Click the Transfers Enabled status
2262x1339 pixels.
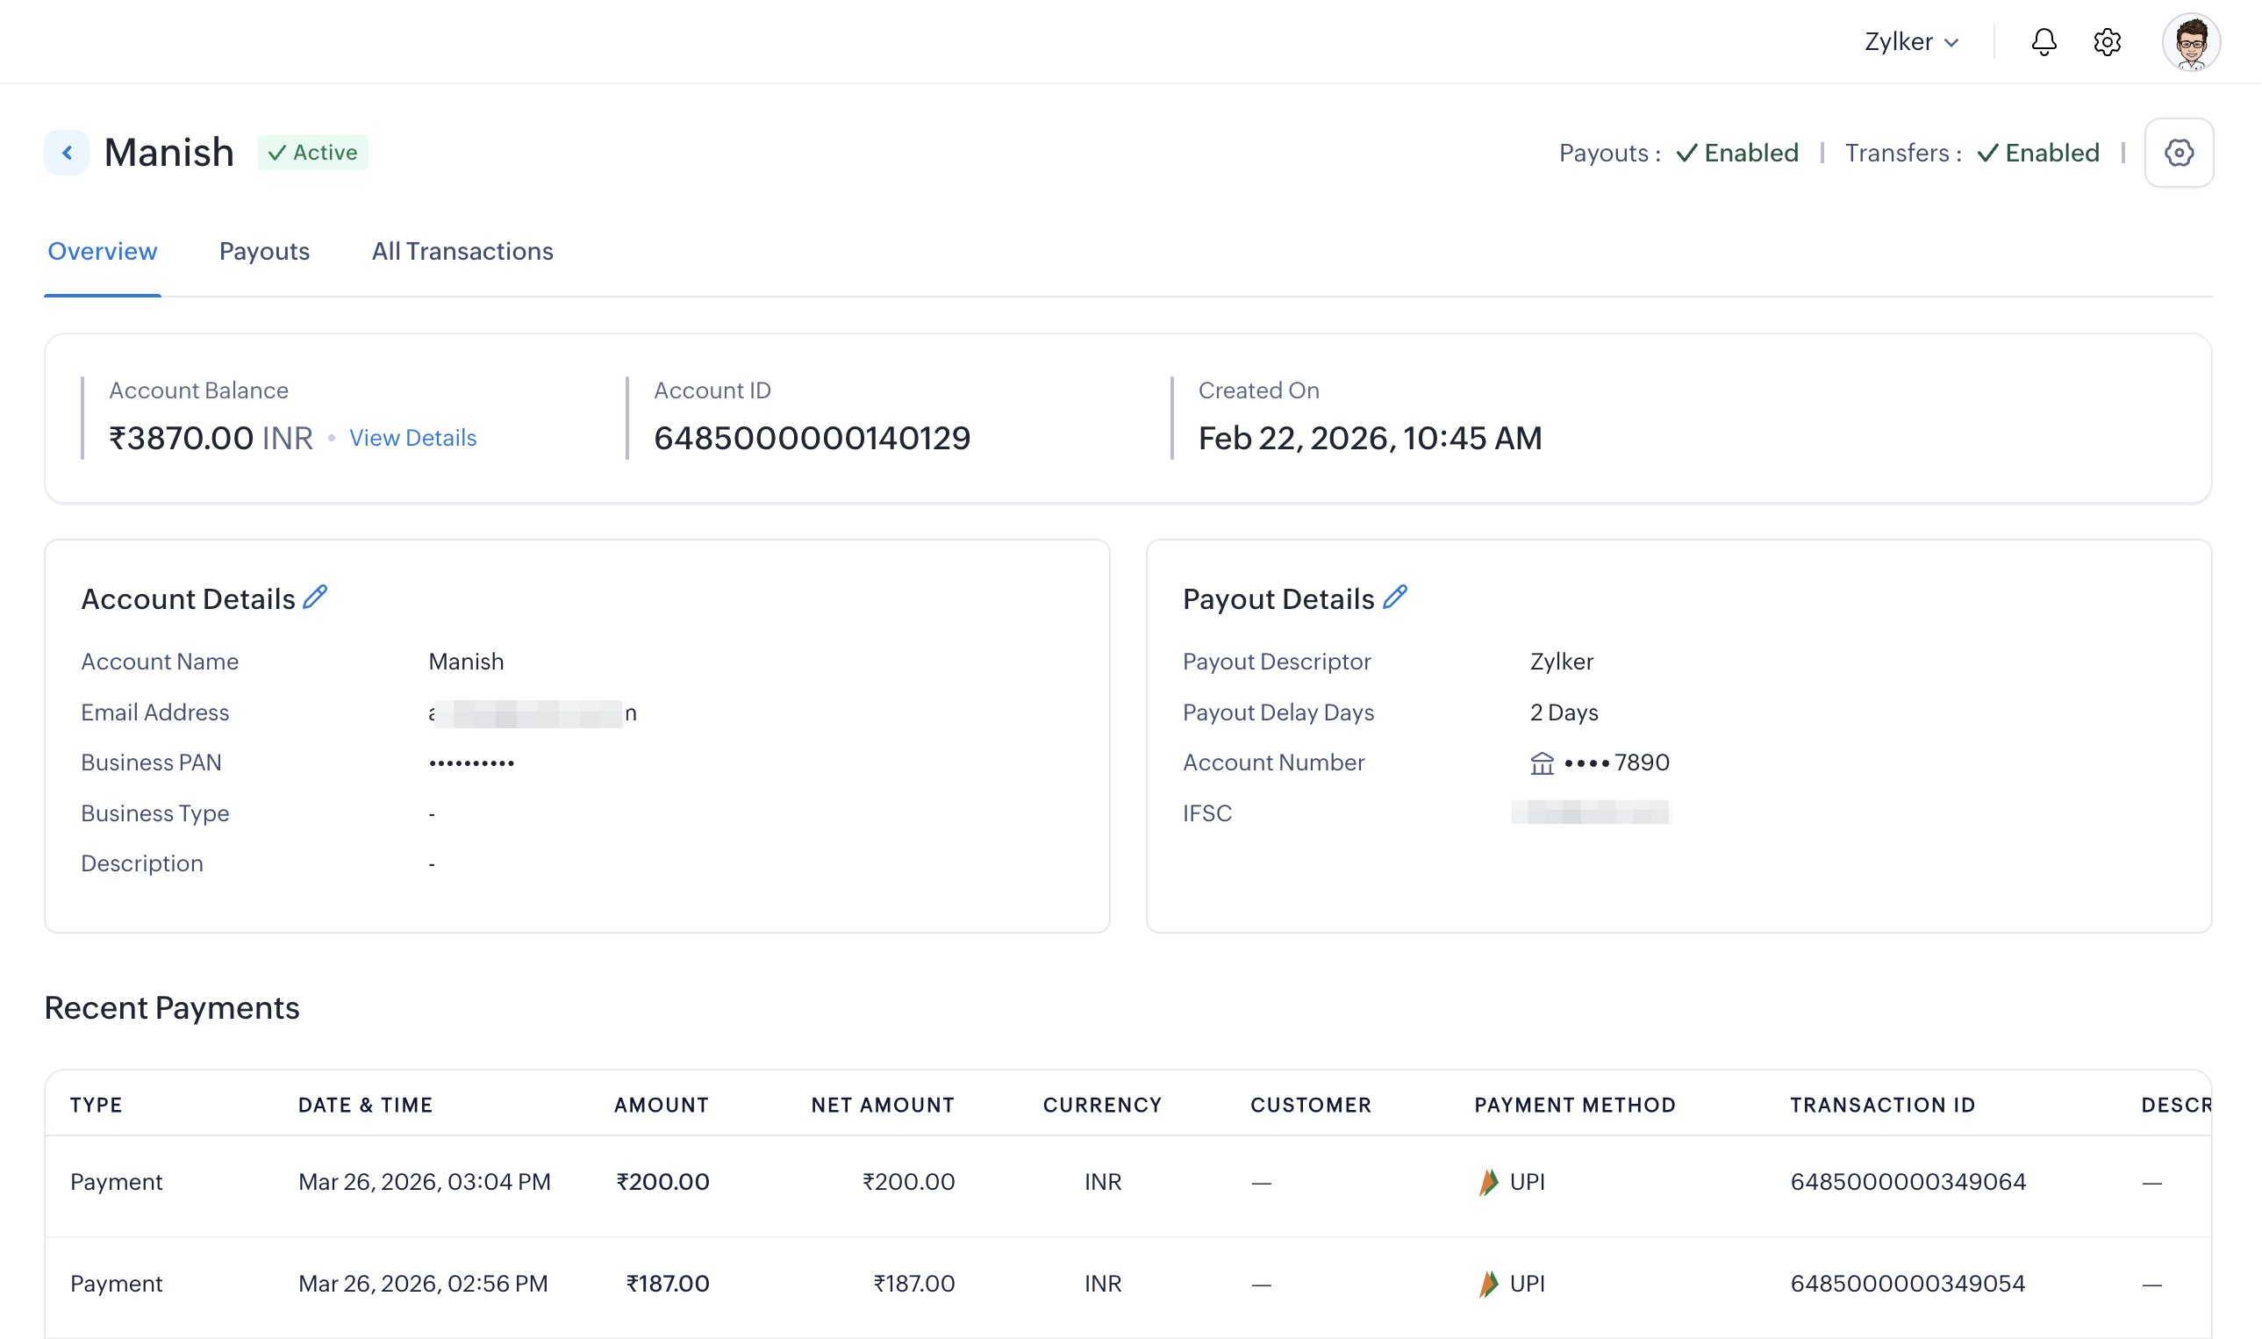(x=2037, y=153)
